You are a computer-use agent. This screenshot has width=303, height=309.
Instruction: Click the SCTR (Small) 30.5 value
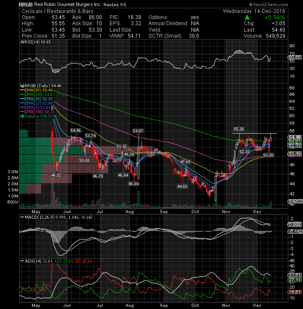[194, 36]
